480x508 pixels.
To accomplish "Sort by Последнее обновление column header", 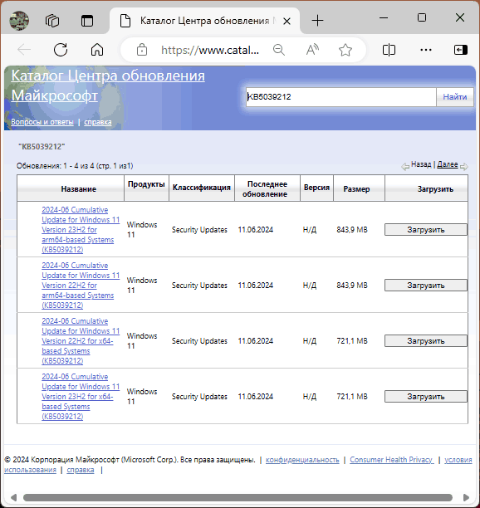I will click(x=267, y=189).
